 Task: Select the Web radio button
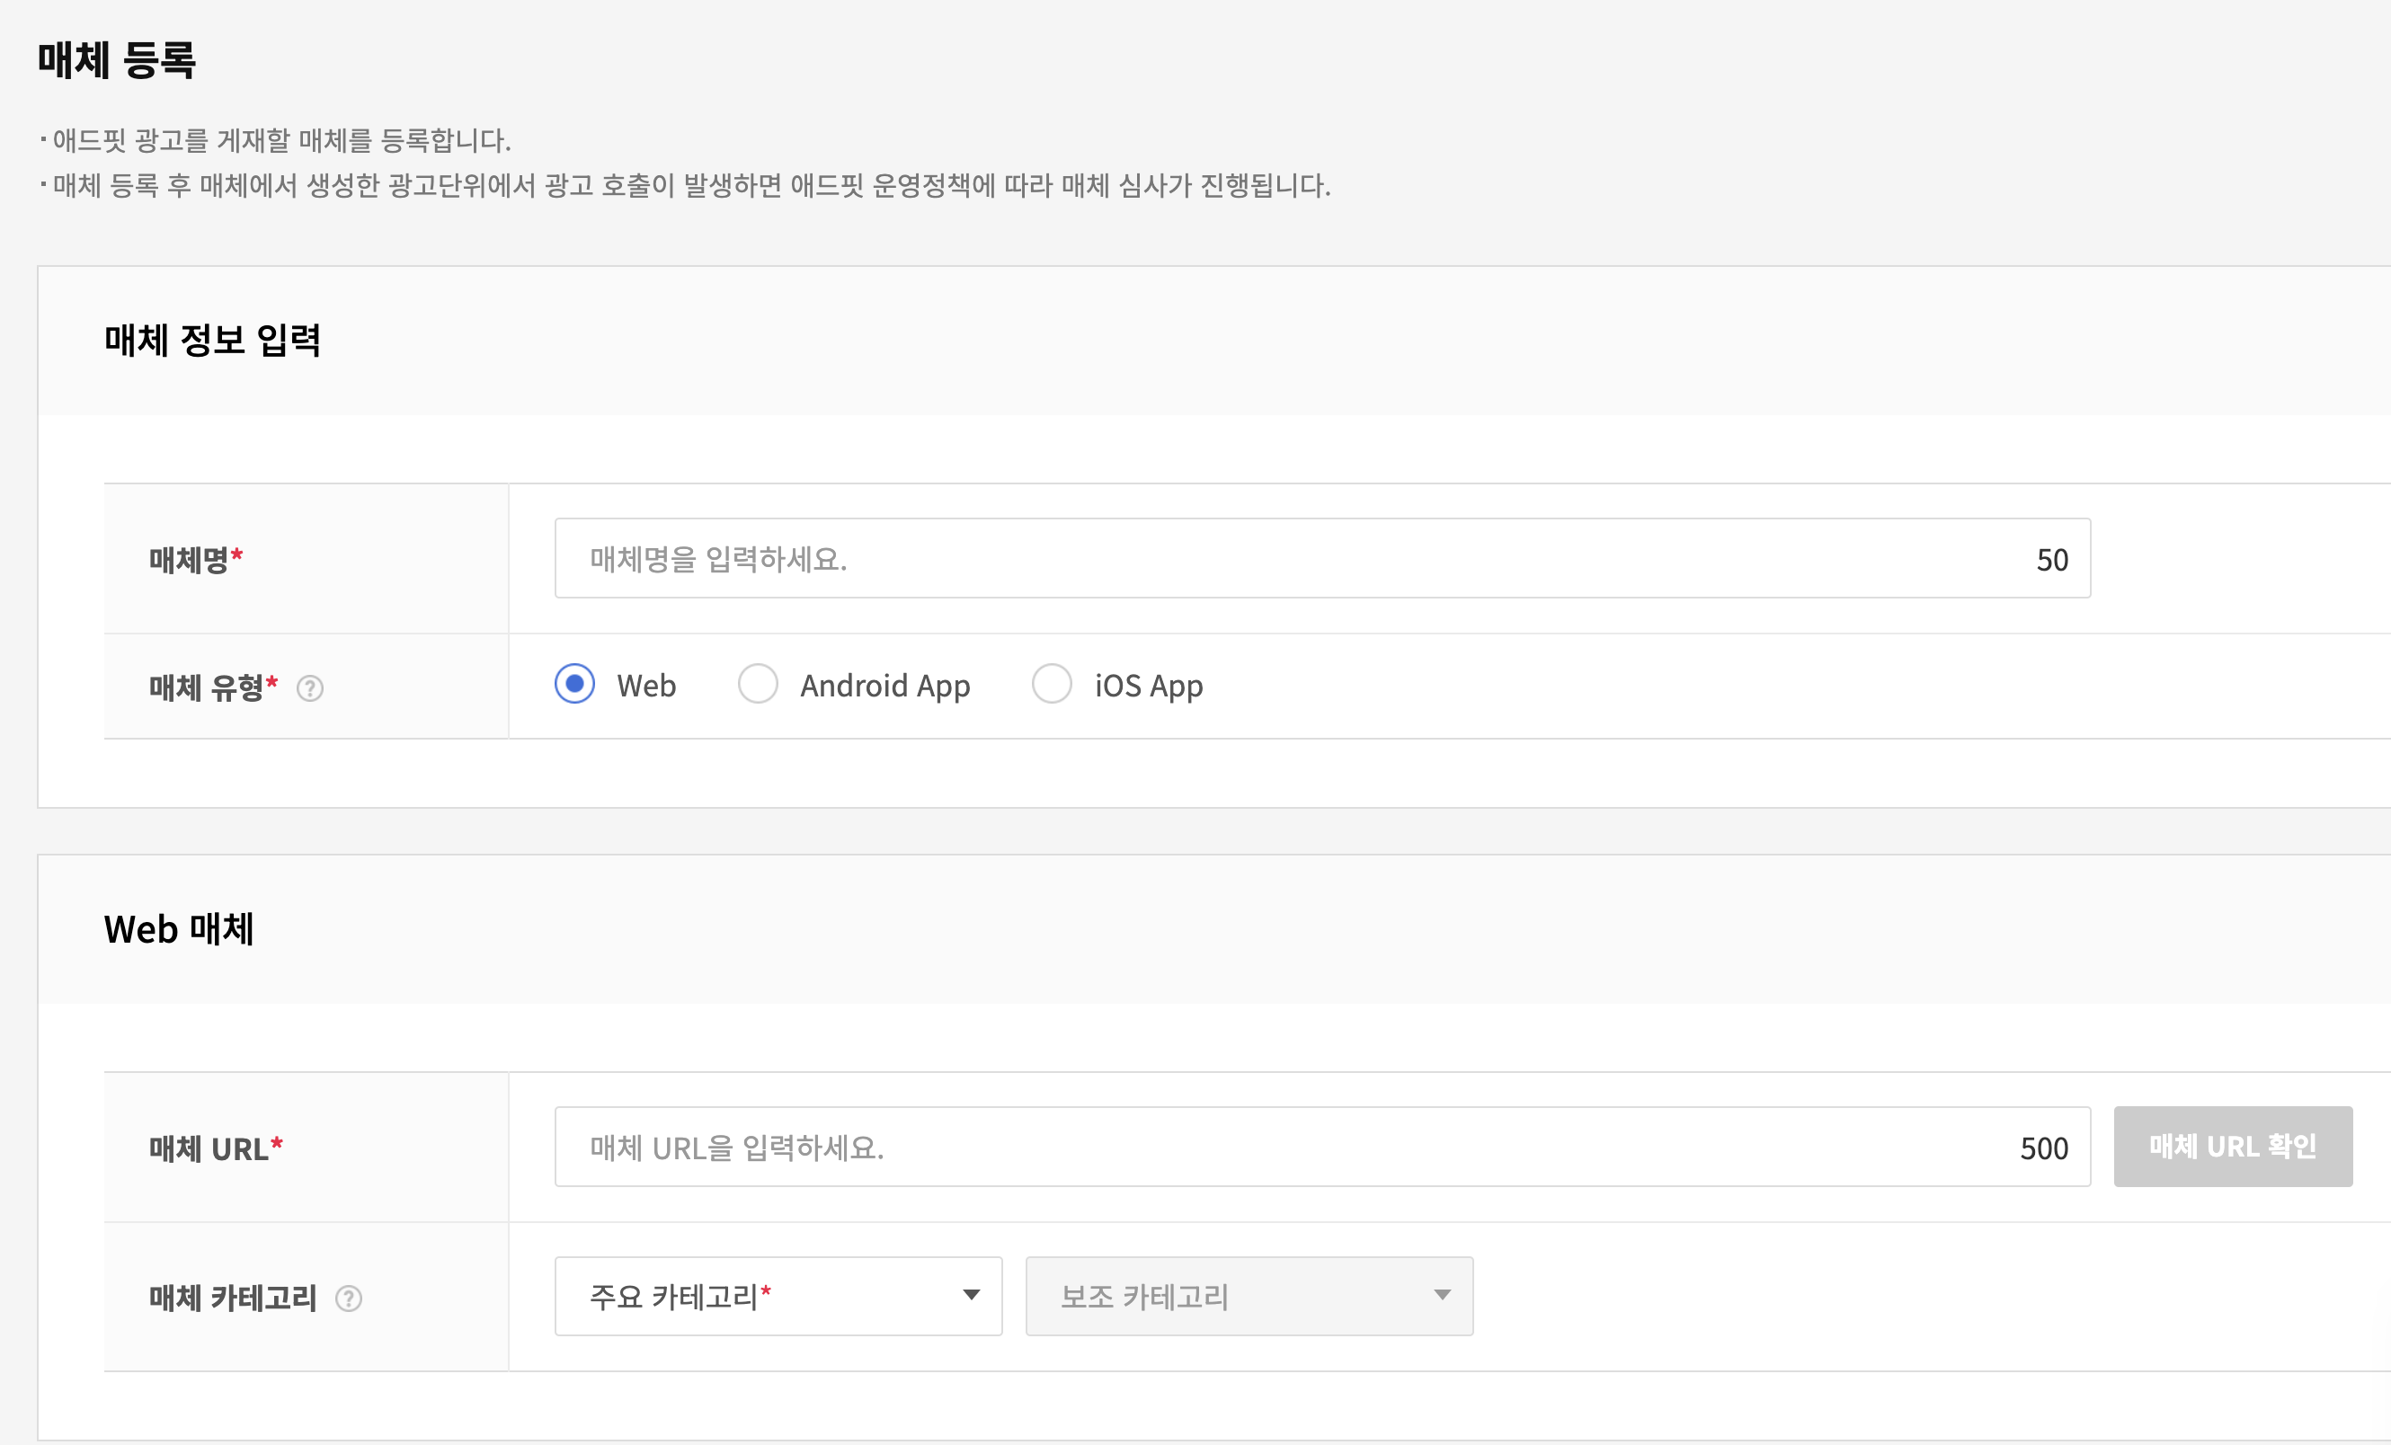tap(574, 685)
